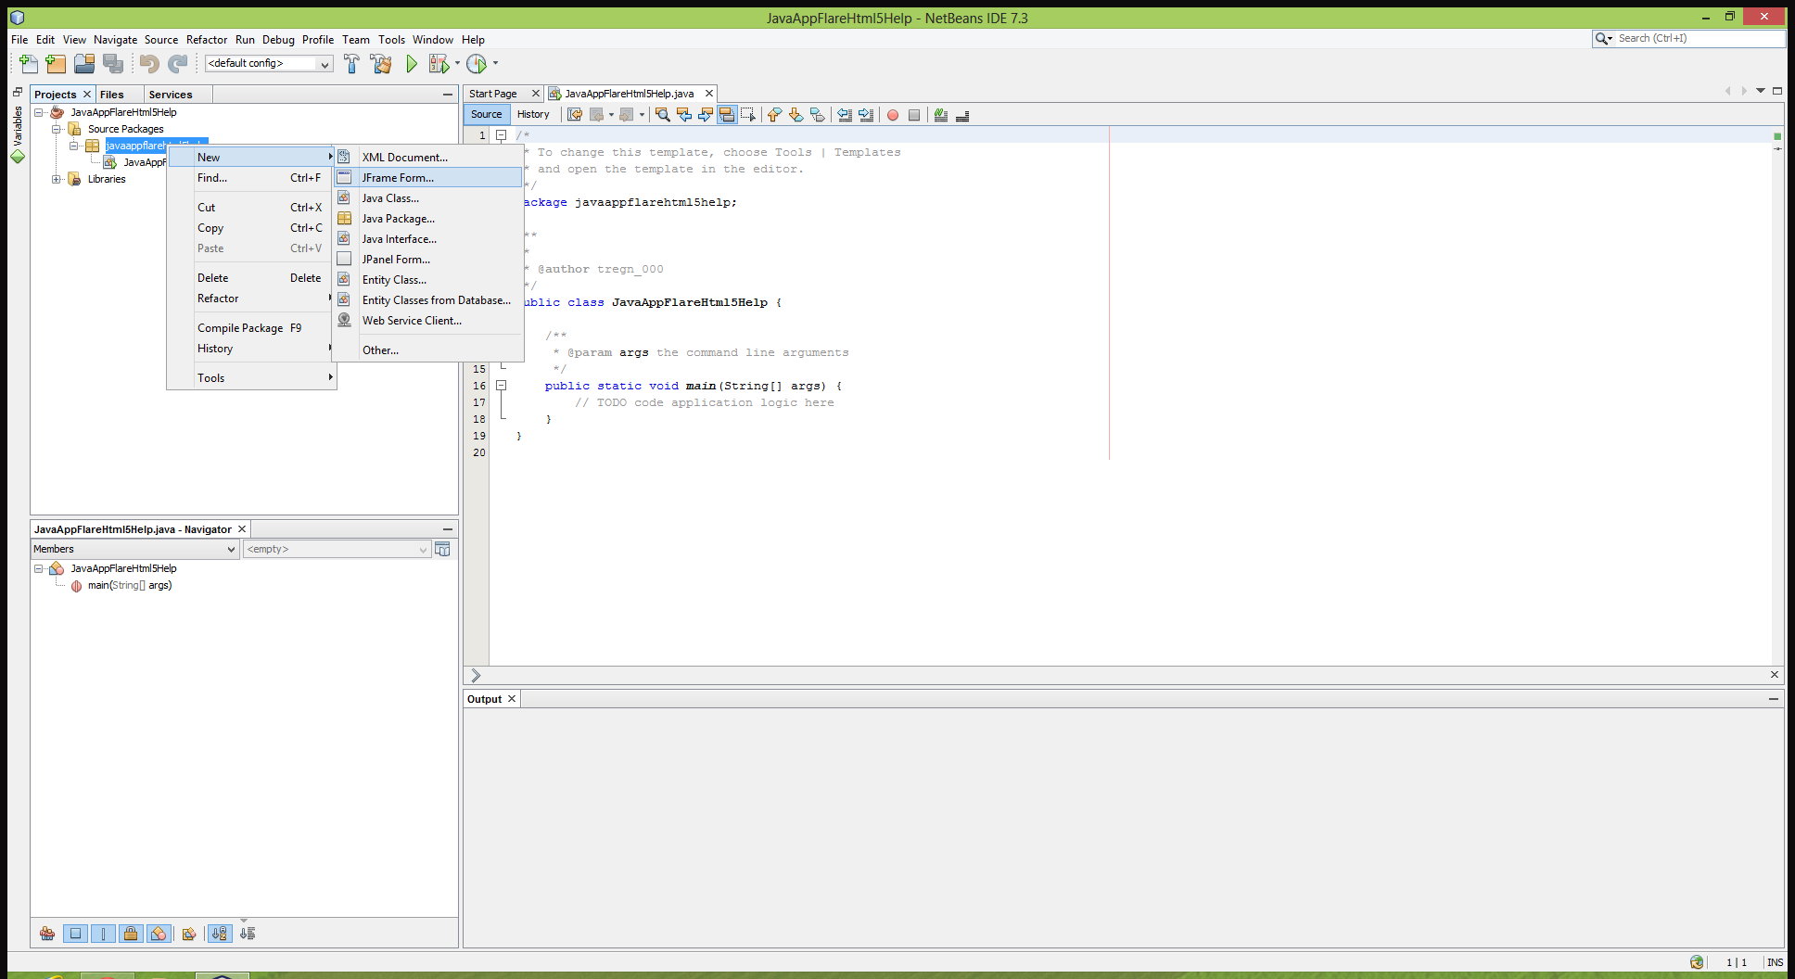Click the Source editor view button

tap(486, 114)
